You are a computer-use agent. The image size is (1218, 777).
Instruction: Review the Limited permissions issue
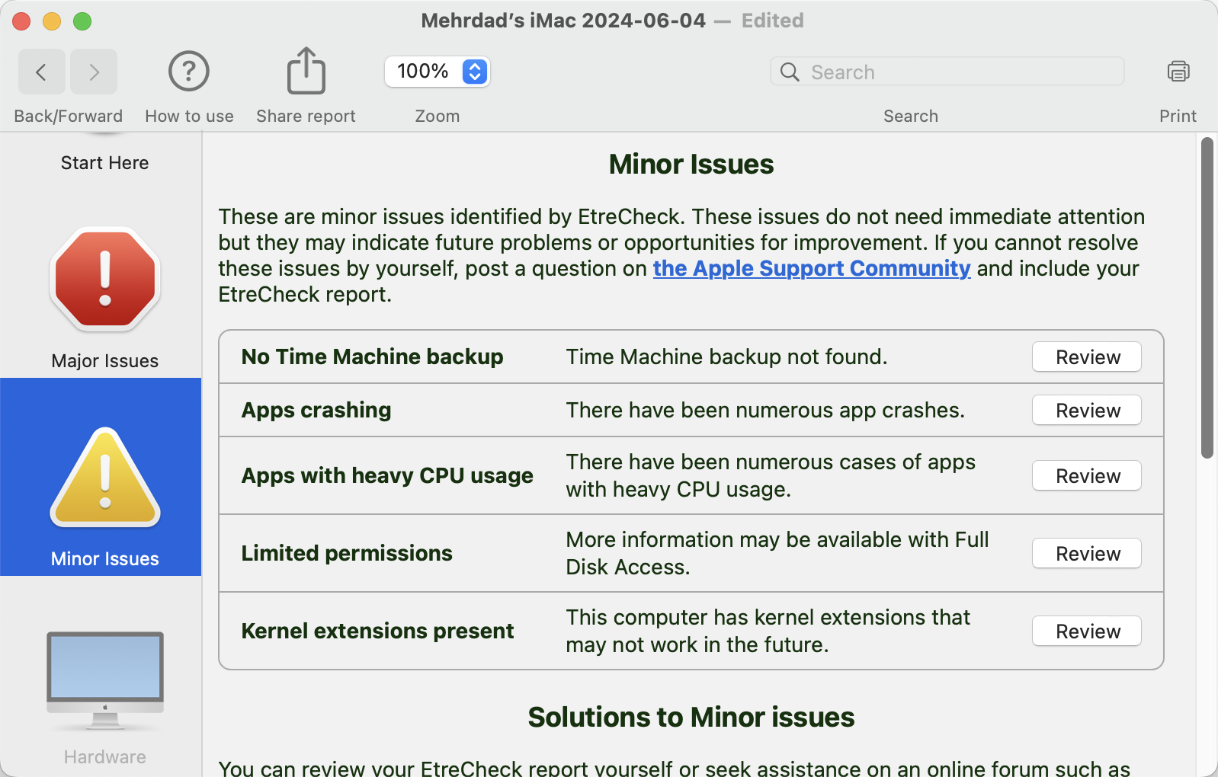1087,553
